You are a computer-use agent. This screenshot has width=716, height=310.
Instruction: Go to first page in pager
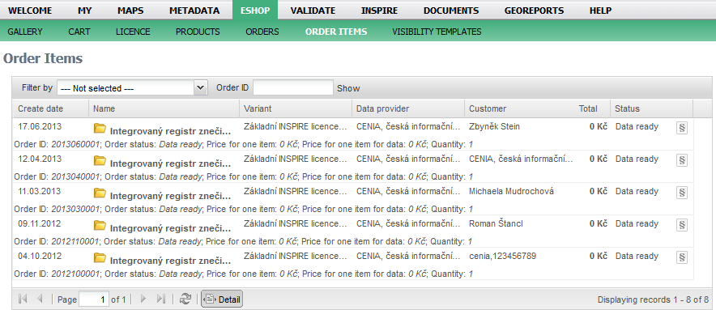pyautogui.click(x=23, y=299)
